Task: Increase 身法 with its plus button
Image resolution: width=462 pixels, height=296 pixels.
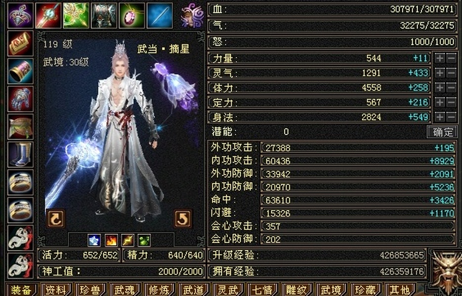Action: [x=440, y=117]
